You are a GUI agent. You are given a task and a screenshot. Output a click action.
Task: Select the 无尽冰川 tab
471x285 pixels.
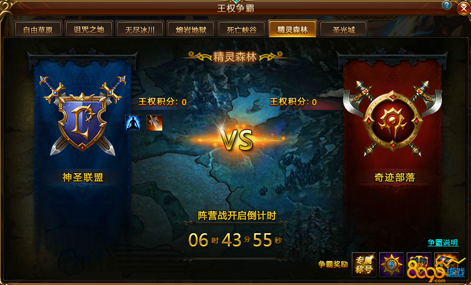click(x=140, y=29)
